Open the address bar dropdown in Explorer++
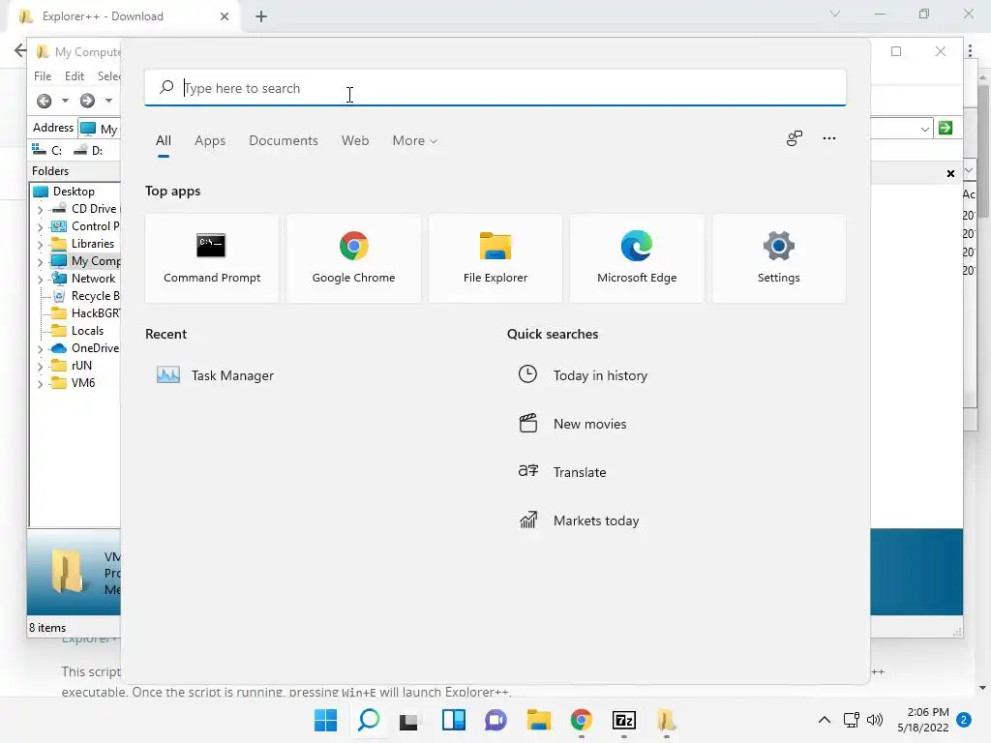The height and width of the screenshot is (743, 991). [x=924, y=129]
